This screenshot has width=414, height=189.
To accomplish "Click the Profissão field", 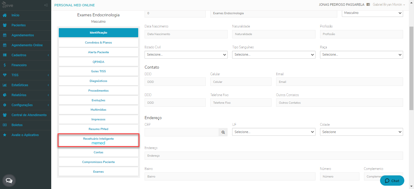I will tap(362, 34).
